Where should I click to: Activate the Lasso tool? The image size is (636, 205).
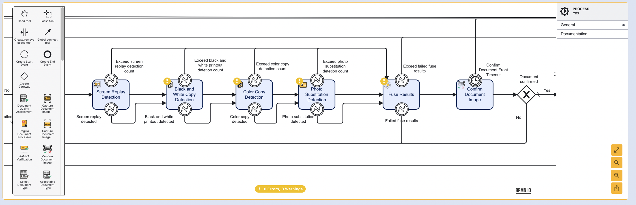[48, 14]
